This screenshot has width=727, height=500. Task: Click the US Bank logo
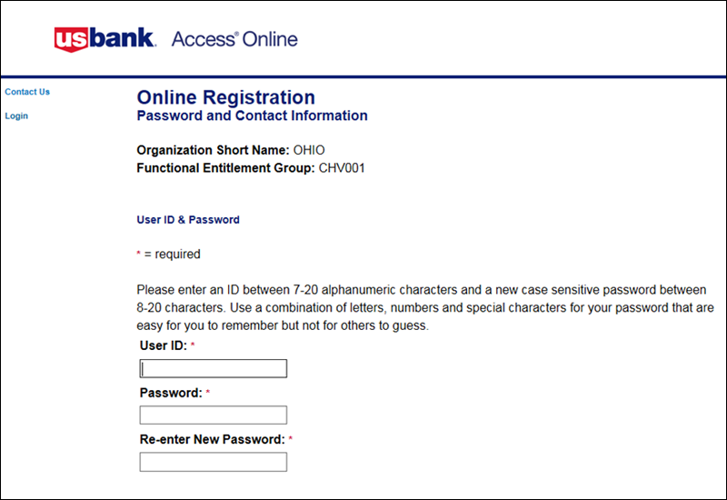pos(105,39)
